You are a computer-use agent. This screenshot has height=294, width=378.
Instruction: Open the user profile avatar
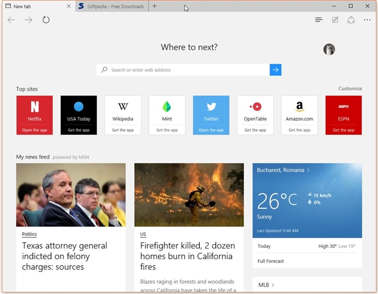click(329, 49)
